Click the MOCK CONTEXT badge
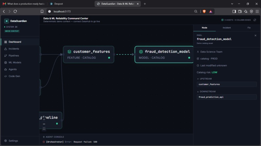Screen dimensions: 261x146 12,31
